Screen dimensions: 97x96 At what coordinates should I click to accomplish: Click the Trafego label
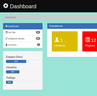11,78
